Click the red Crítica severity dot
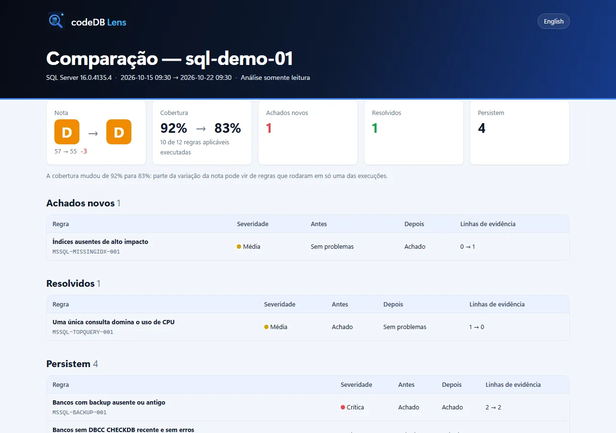This screenshot has width=616, height=433. 343,407
